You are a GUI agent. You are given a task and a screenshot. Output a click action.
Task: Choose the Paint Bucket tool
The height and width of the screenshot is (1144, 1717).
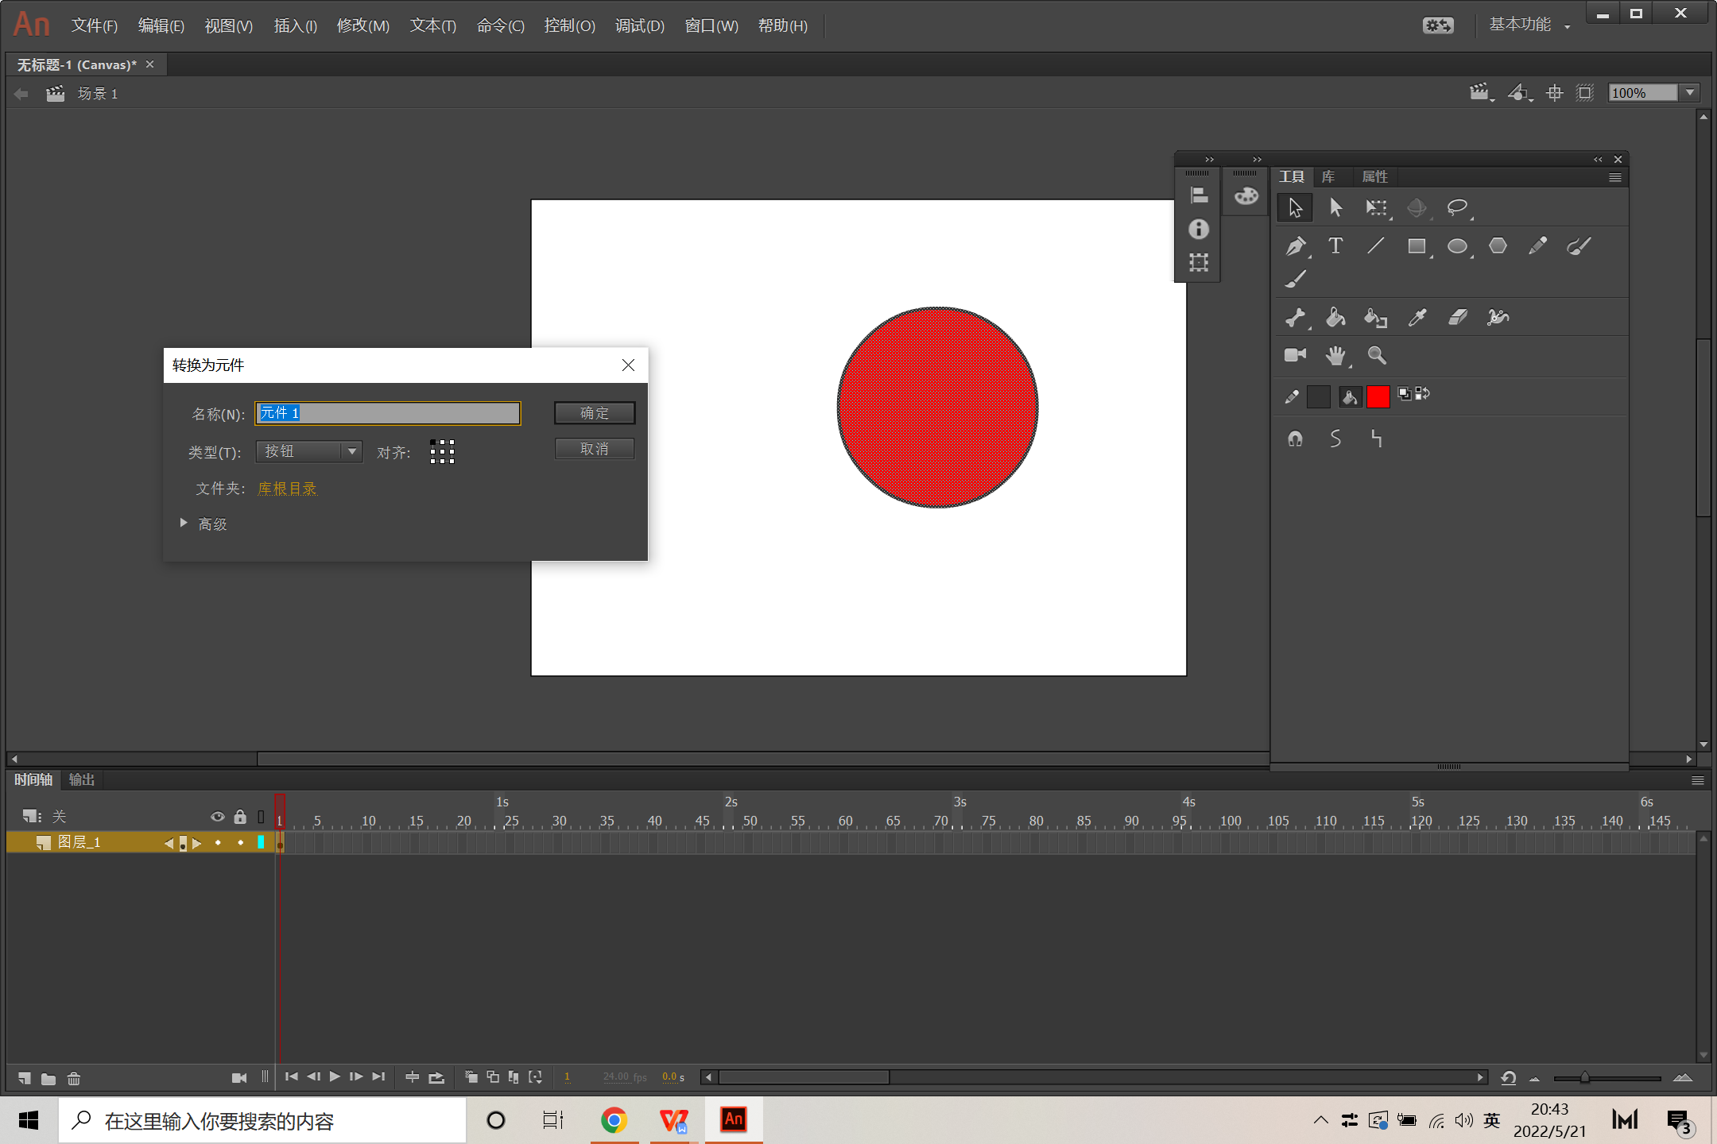point(1335,318)
